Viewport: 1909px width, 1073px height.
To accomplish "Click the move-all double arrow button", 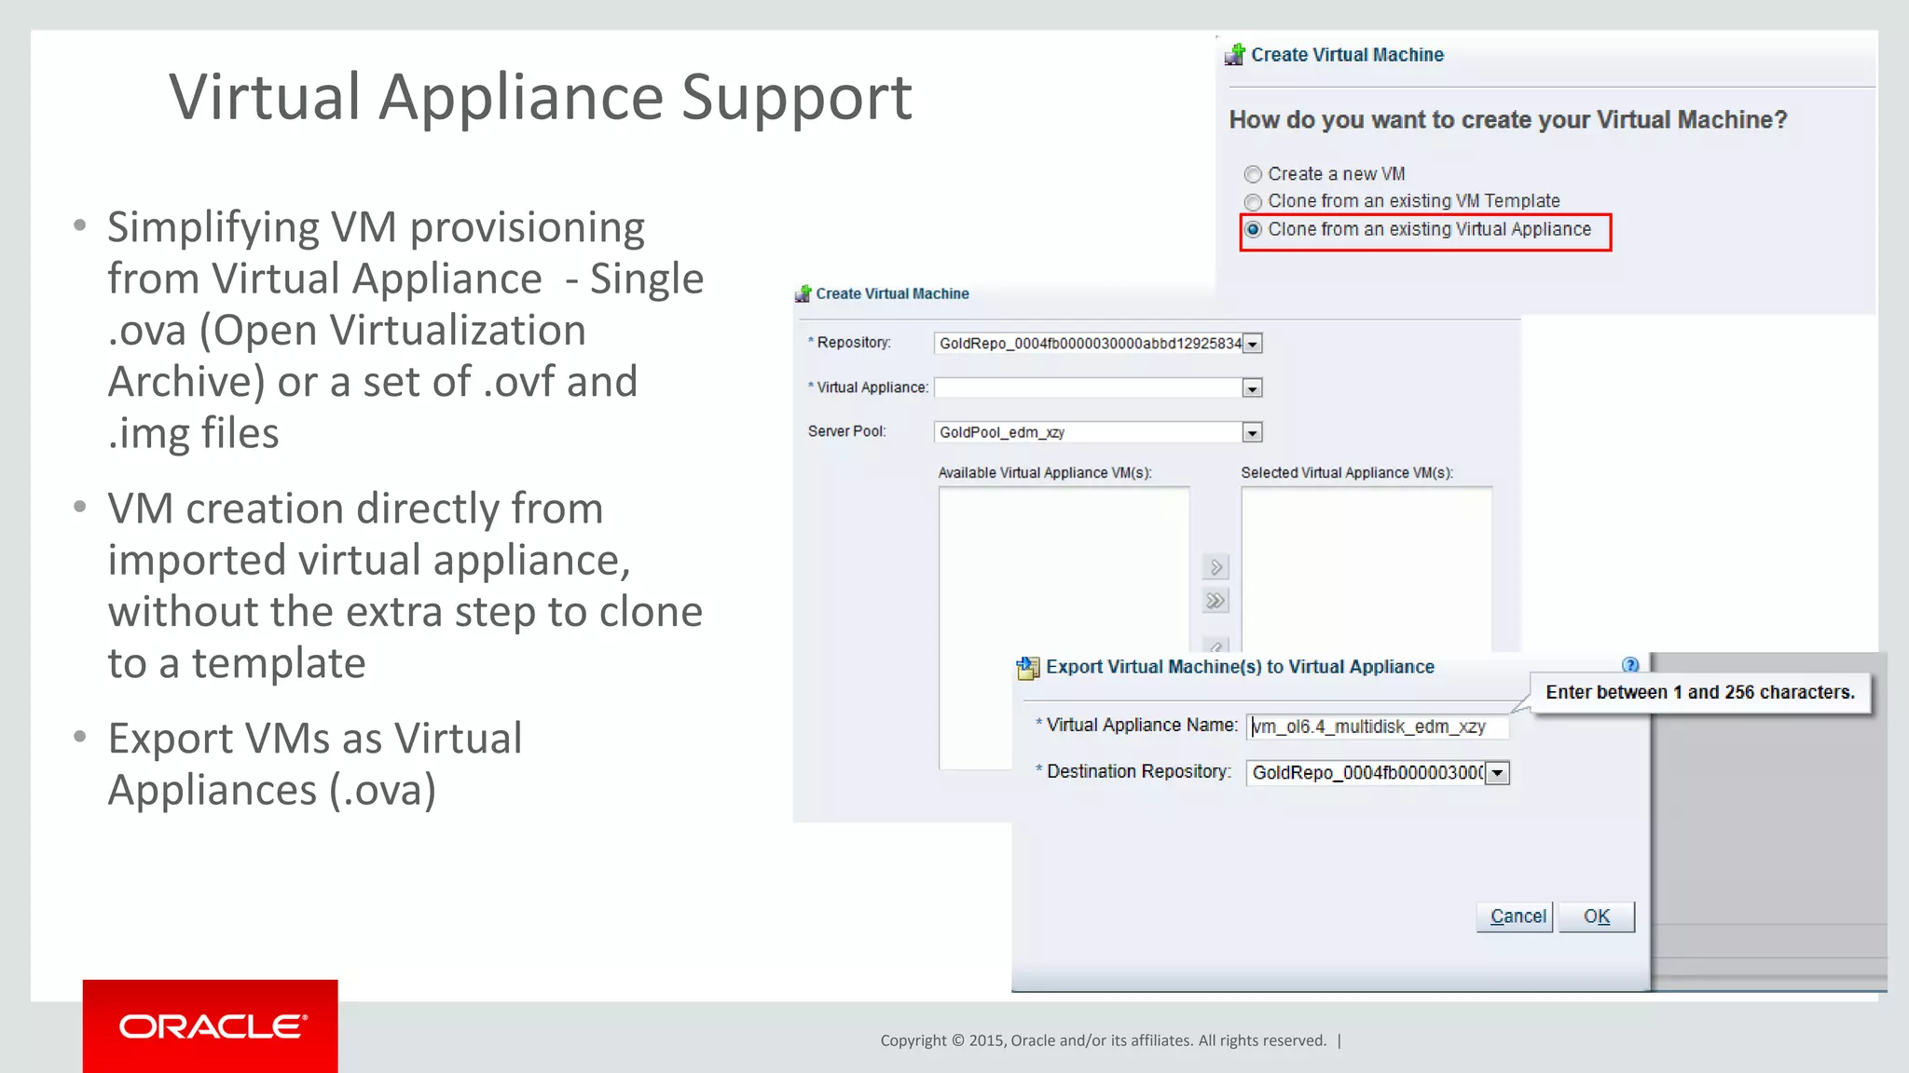I will [x=1215, y=601].
